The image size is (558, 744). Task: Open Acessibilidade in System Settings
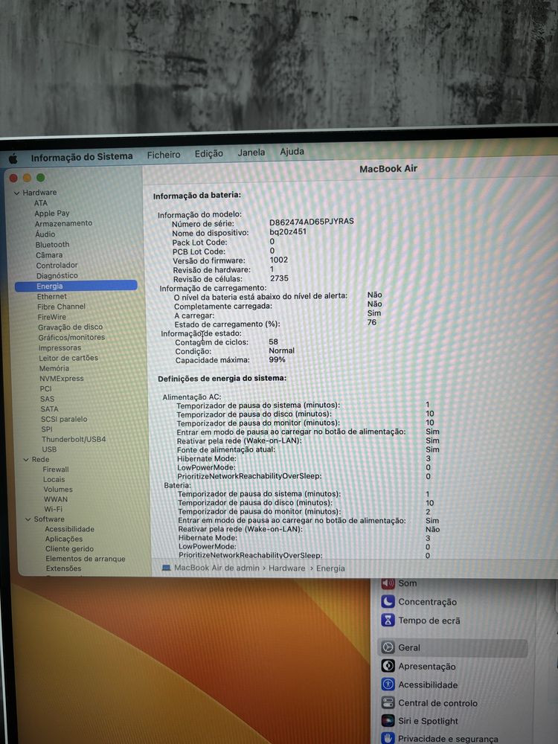point(420,685)
